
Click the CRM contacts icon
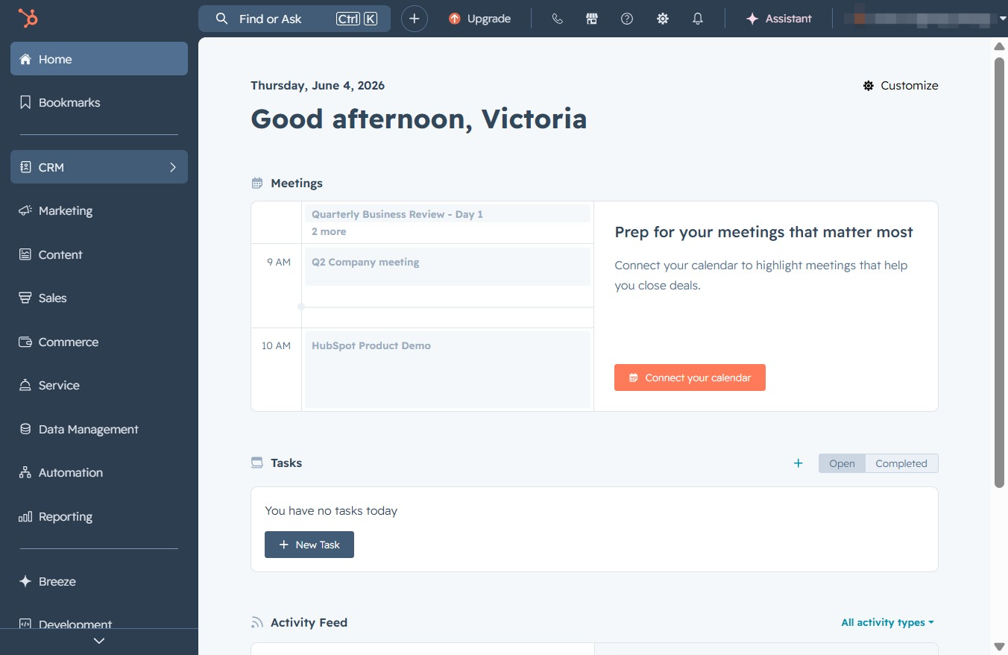[25, 167]
